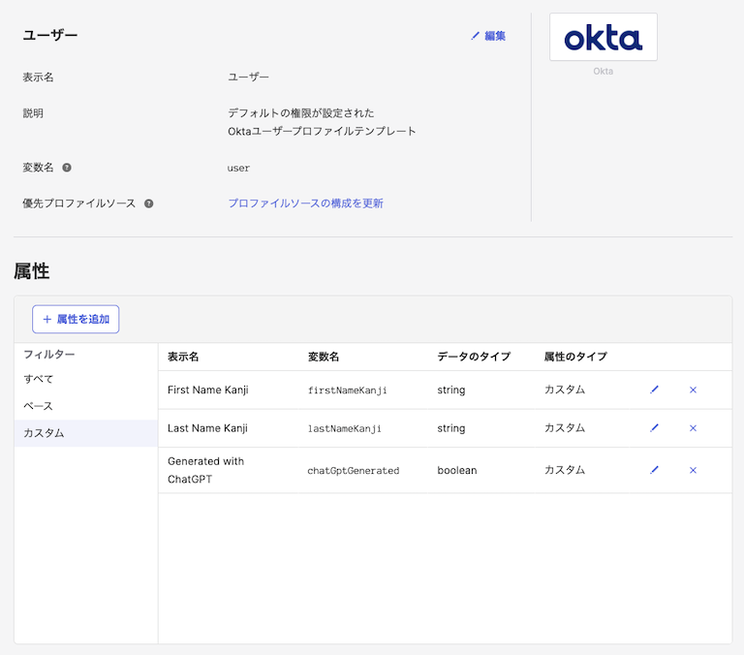The image size is (744, 655).
Task: Delete the Generated with ChatGPT attribute
Action: [x=693, y=470]
